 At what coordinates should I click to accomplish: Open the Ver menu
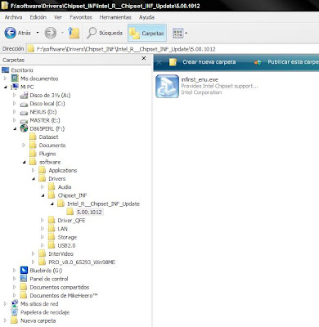58,17
